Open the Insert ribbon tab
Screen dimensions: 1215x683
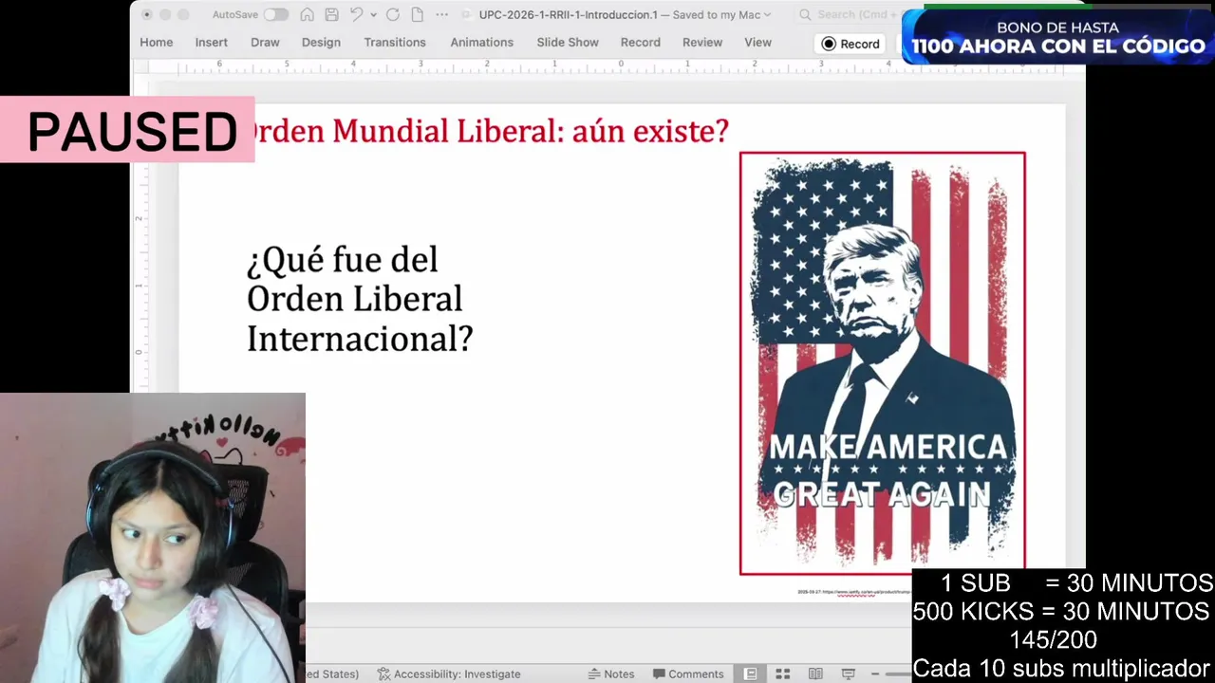[212, 43]
